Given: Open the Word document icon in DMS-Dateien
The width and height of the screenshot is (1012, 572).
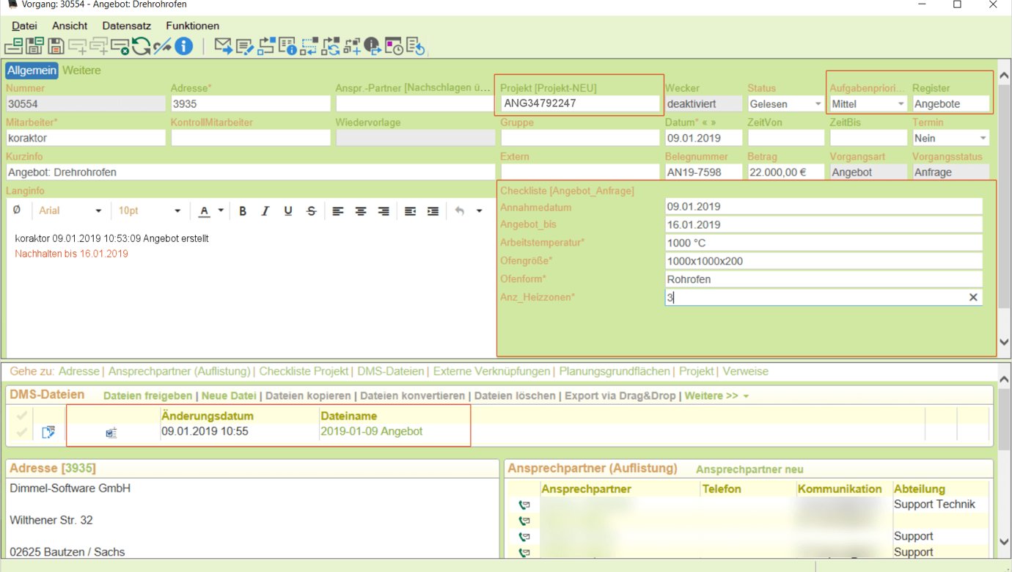Looking at the screenshot, I should 111,433.
